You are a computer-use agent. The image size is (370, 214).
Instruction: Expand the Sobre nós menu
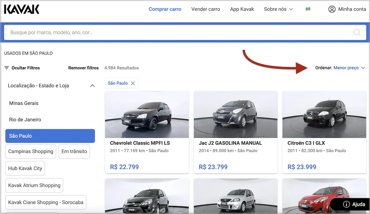[x=278, y=9]
